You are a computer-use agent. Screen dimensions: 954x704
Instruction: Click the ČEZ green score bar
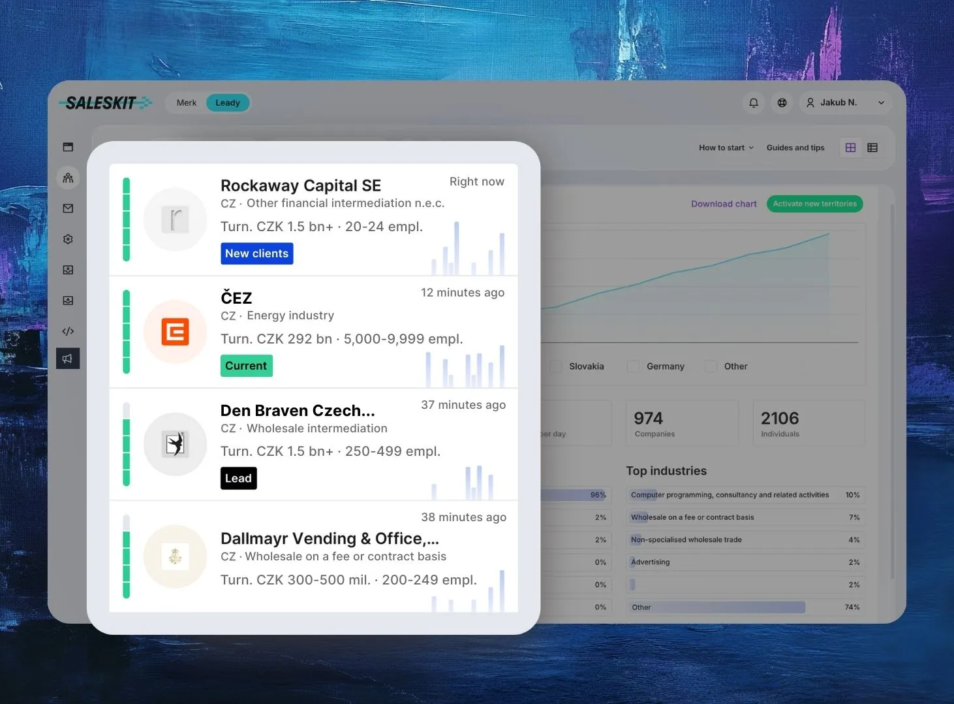coord(127,332)
